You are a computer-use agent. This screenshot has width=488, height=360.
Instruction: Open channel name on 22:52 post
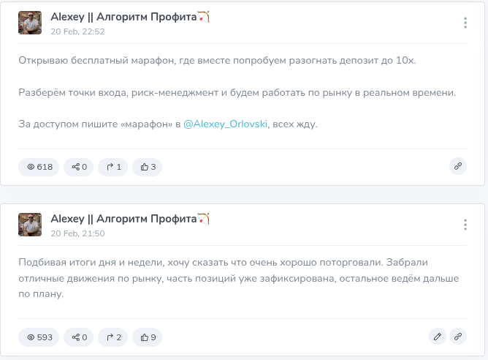point(130,17)
